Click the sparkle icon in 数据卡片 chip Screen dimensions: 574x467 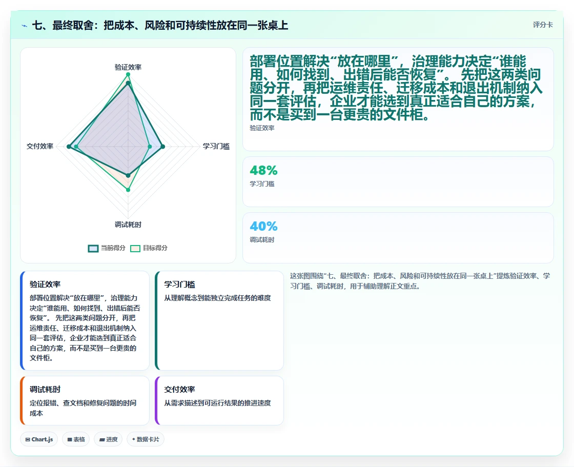[134, 439]
